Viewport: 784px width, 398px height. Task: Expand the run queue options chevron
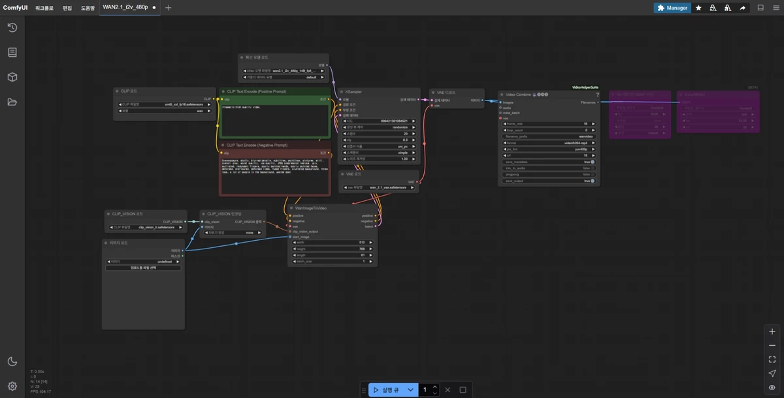point(410,390)
